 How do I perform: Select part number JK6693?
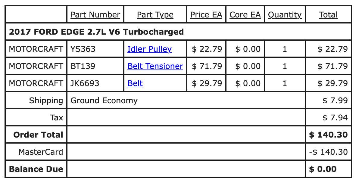(x=85, y=83)
